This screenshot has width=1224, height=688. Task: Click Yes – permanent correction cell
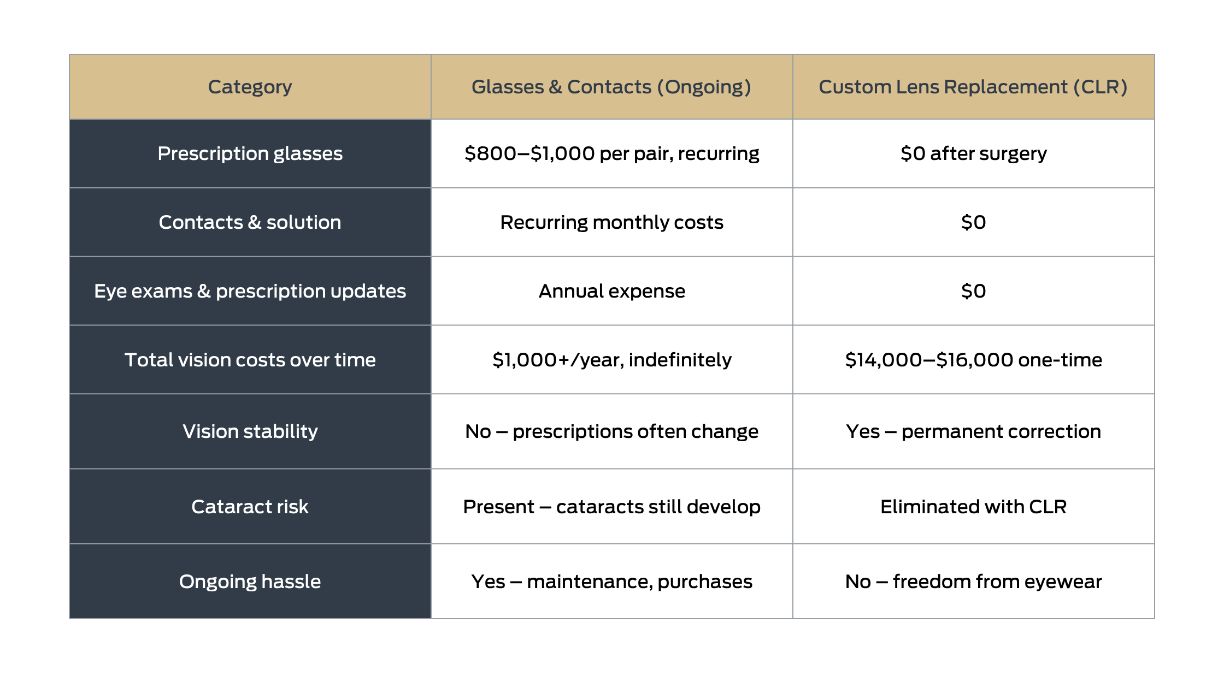[x=973, y=431]
